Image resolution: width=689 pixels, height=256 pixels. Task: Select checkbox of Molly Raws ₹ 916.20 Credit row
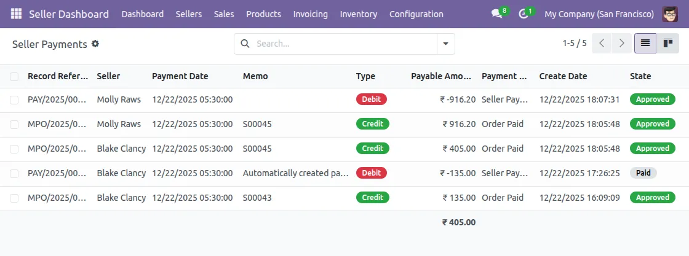pos(15,125)
